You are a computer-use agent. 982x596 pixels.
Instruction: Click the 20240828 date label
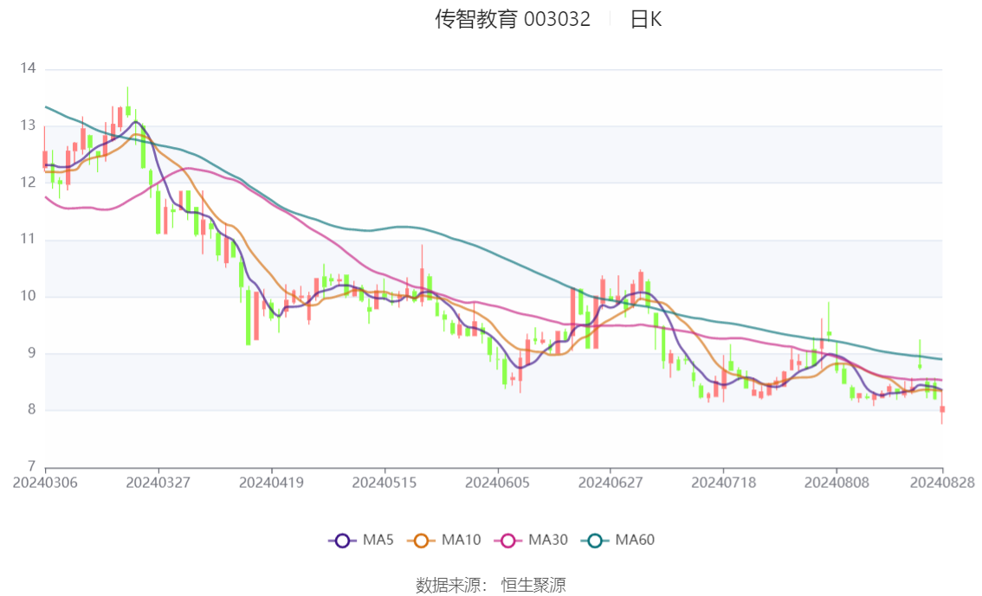click(942, 483)
